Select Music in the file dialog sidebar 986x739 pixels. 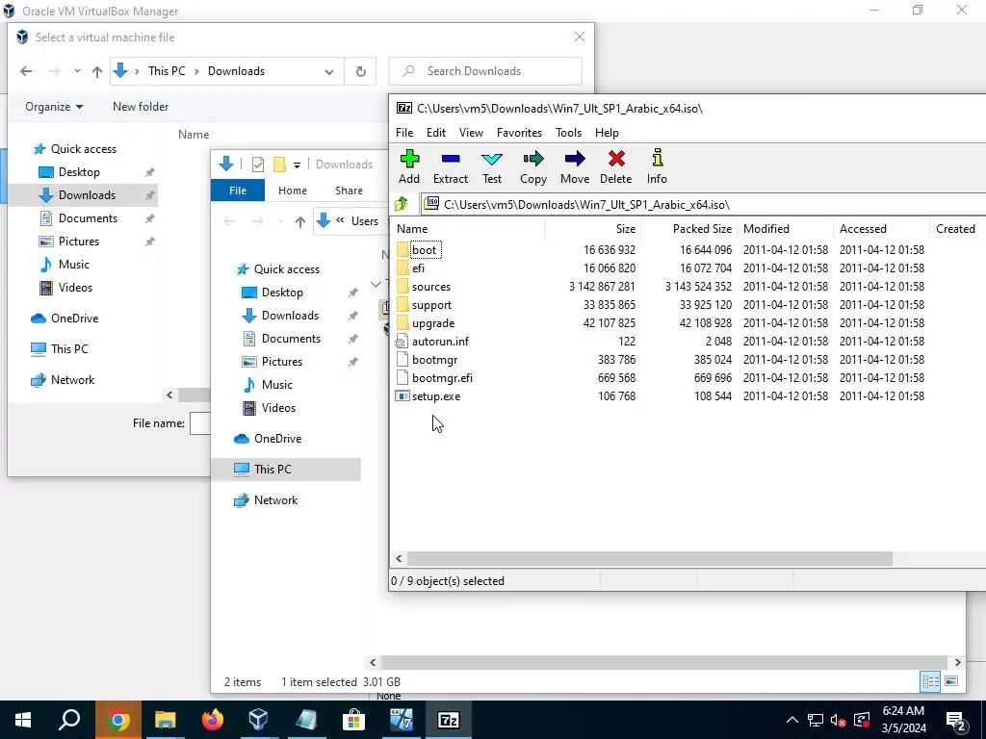tap(73, 265)
